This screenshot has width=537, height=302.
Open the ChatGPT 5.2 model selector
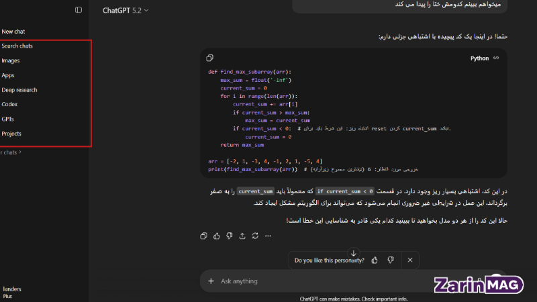point(126,11)
